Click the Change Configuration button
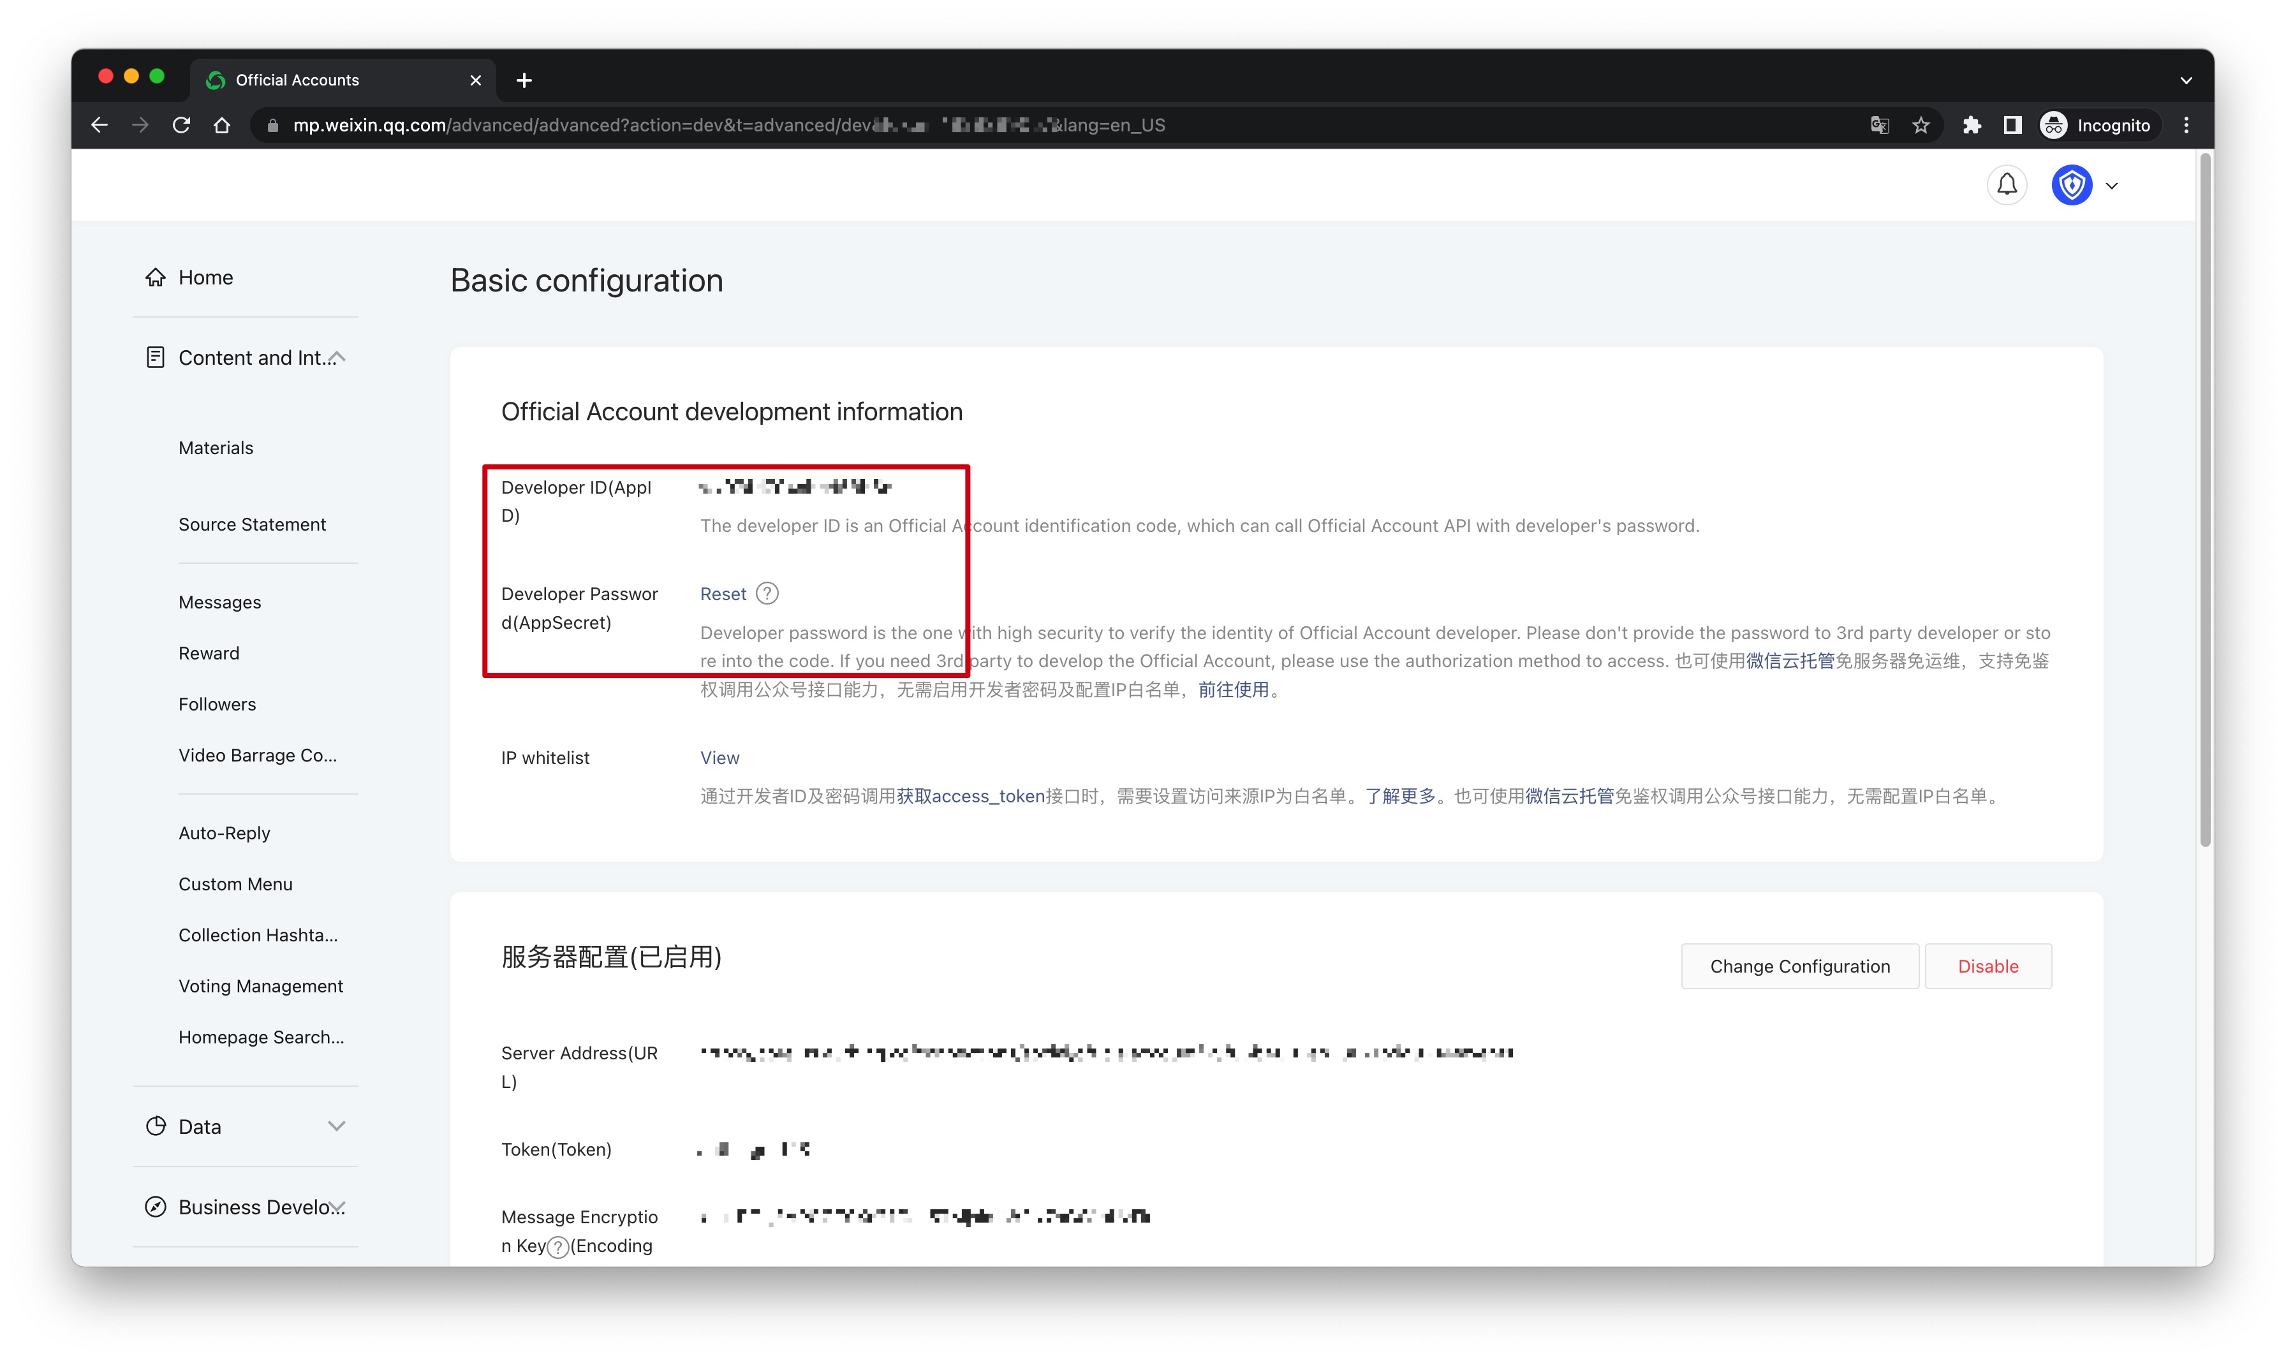Viewport: 2286px width, 1361px height. 1799,966
